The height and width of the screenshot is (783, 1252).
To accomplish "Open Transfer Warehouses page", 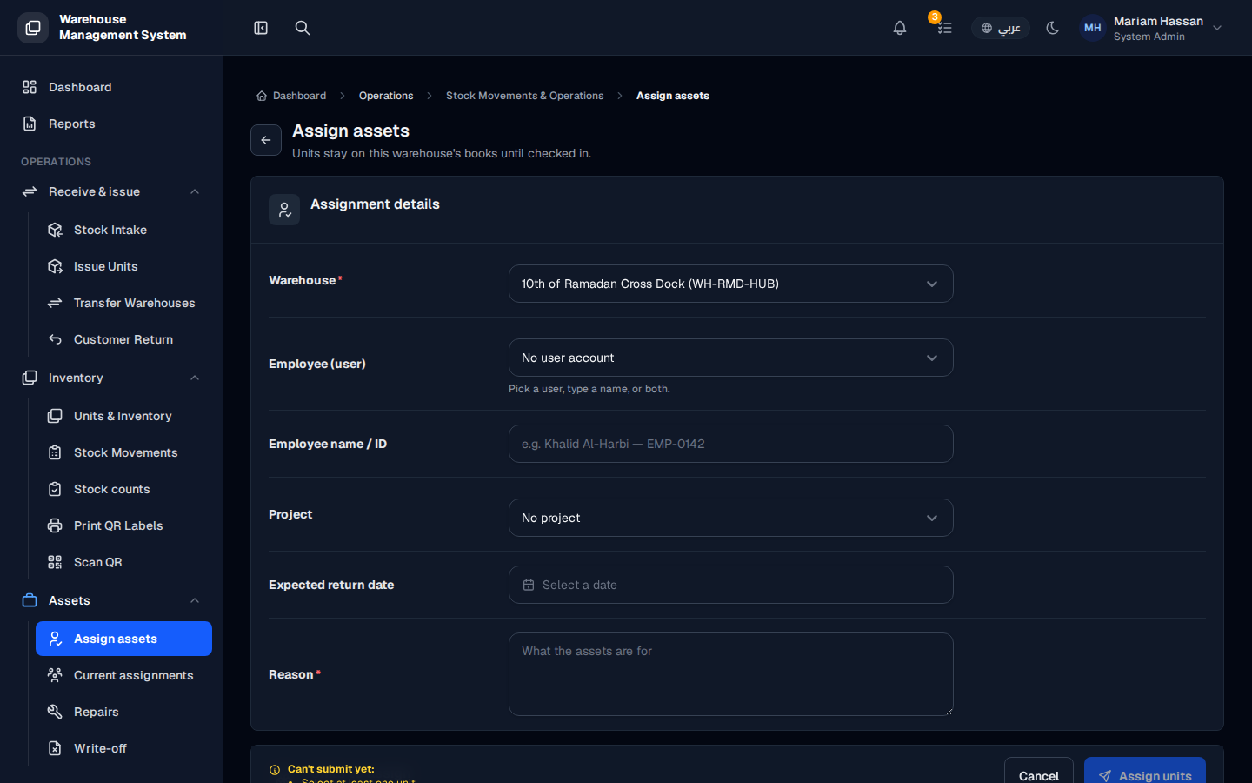I will pos(123,303).
